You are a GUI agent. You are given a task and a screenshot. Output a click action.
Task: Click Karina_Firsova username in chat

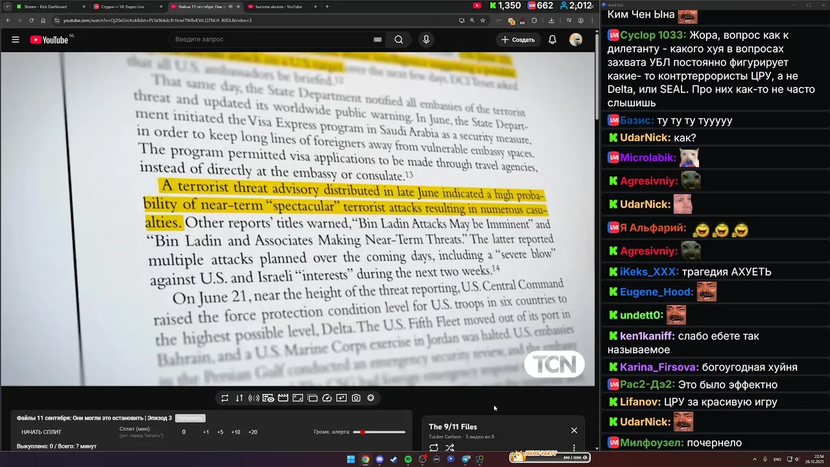(659, 368)
